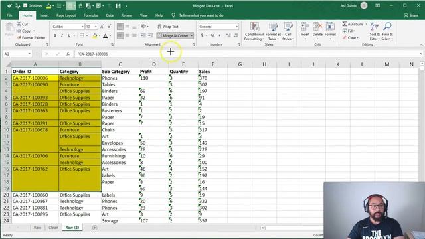Open Find & Select magnifier menu
The width and height of the screenshot is (425, 239).
pyautogui.click(x=387, y=31)
